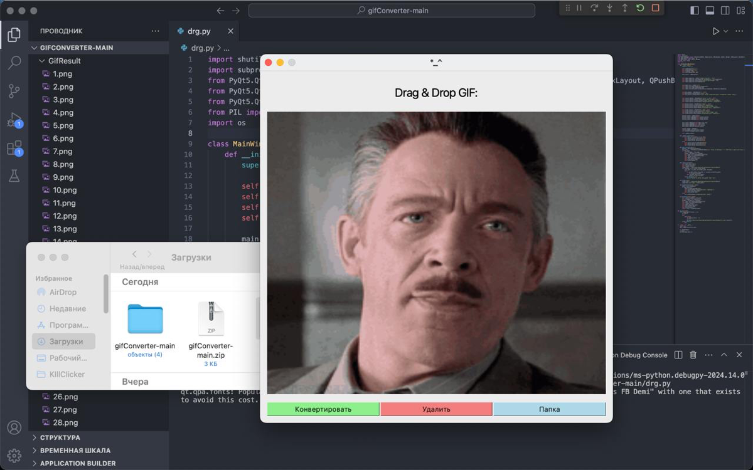Click the Step Into debug icon

pyautogui.click(x=609, y=8)
